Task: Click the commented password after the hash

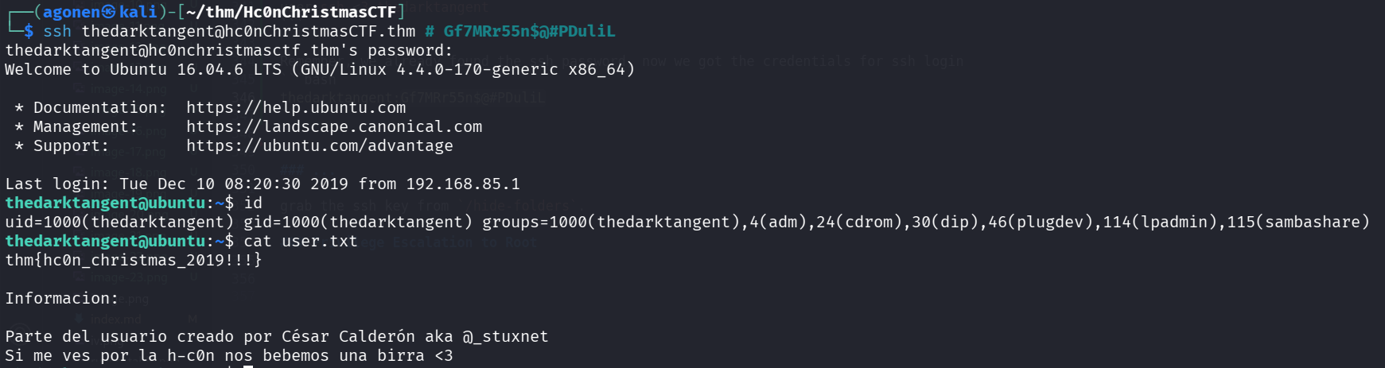Action: pos(529,31)
